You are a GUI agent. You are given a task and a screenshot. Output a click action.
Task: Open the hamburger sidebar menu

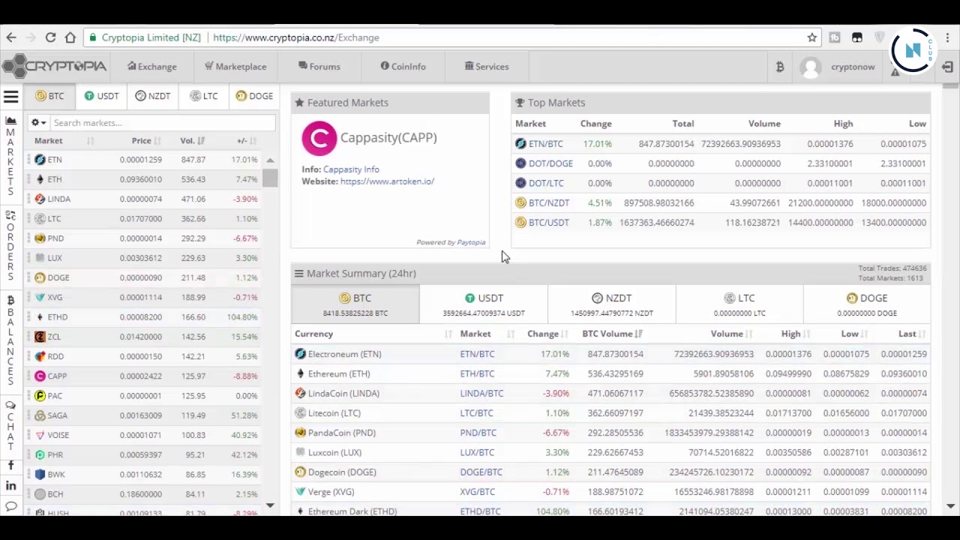coord(11,96)
